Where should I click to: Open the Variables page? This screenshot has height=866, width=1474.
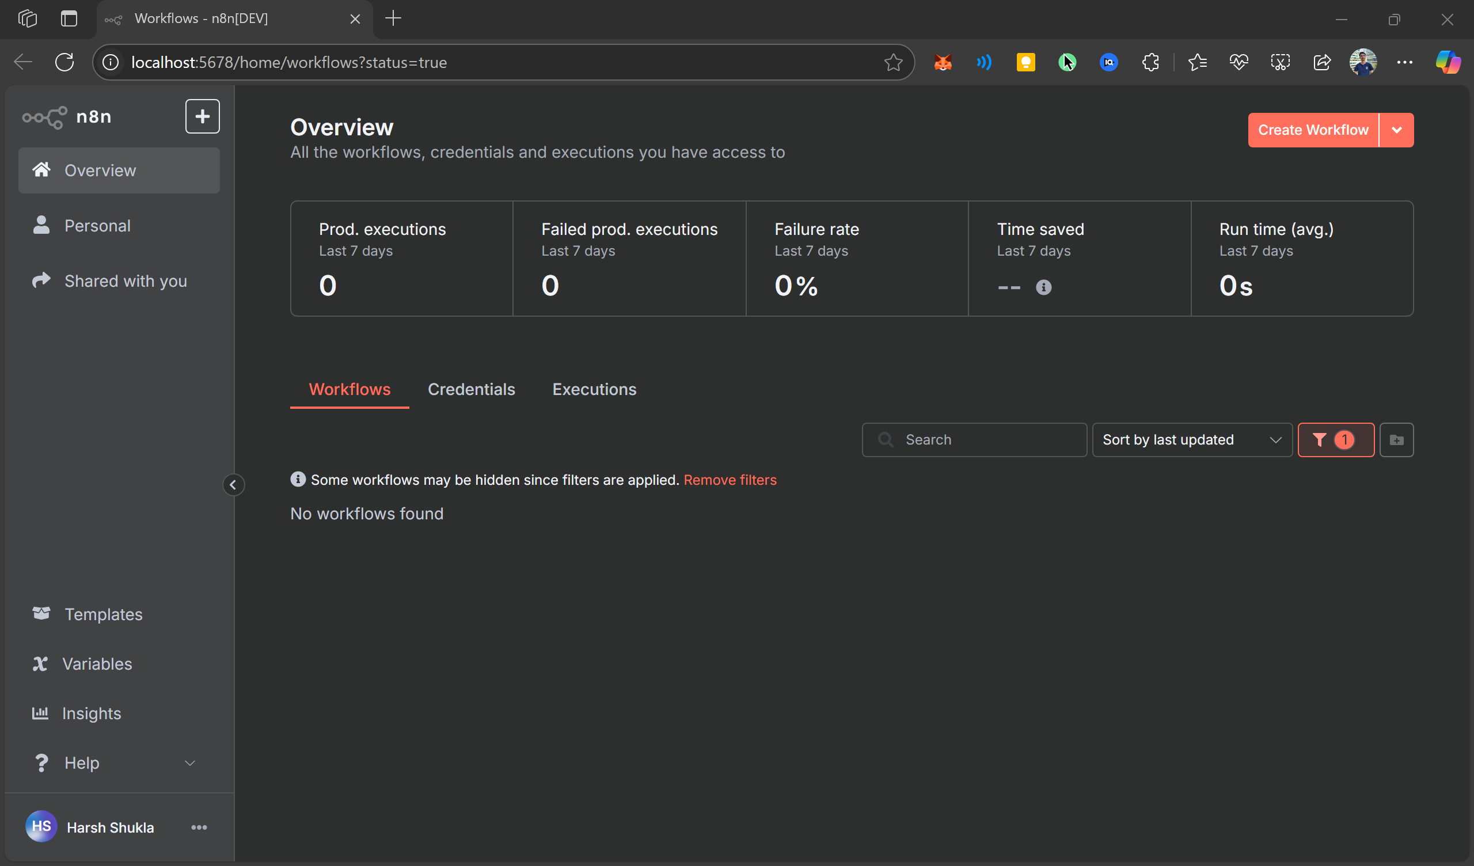click(x=119, y=663)
